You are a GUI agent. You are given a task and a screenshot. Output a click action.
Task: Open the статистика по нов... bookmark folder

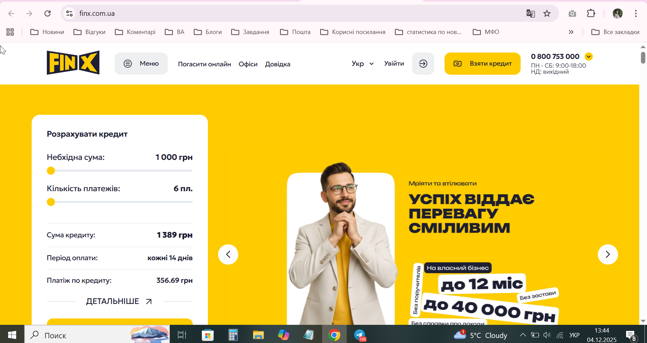point(428,32)
